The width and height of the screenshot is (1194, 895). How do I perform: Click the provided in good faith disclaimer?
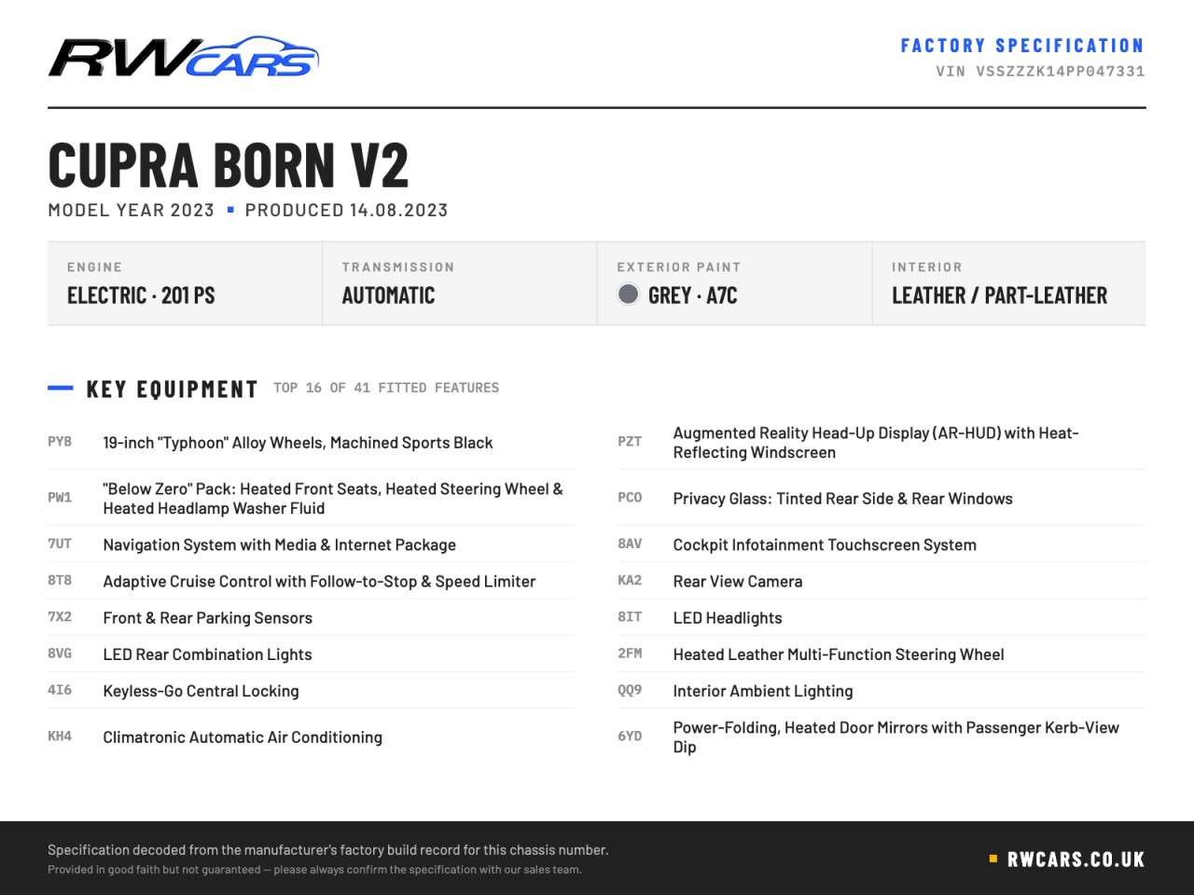[314, 870]
